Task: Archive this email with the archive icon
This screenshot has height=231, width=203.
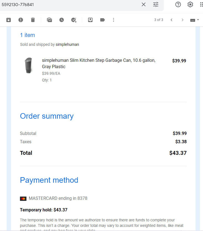Action: tap(9, 20)
